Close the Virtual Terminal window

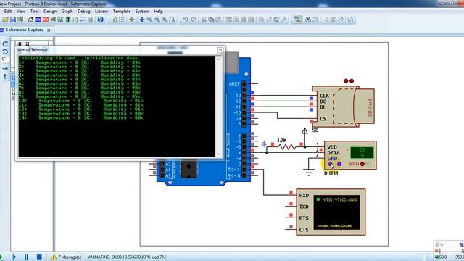(x=220, y=50)
